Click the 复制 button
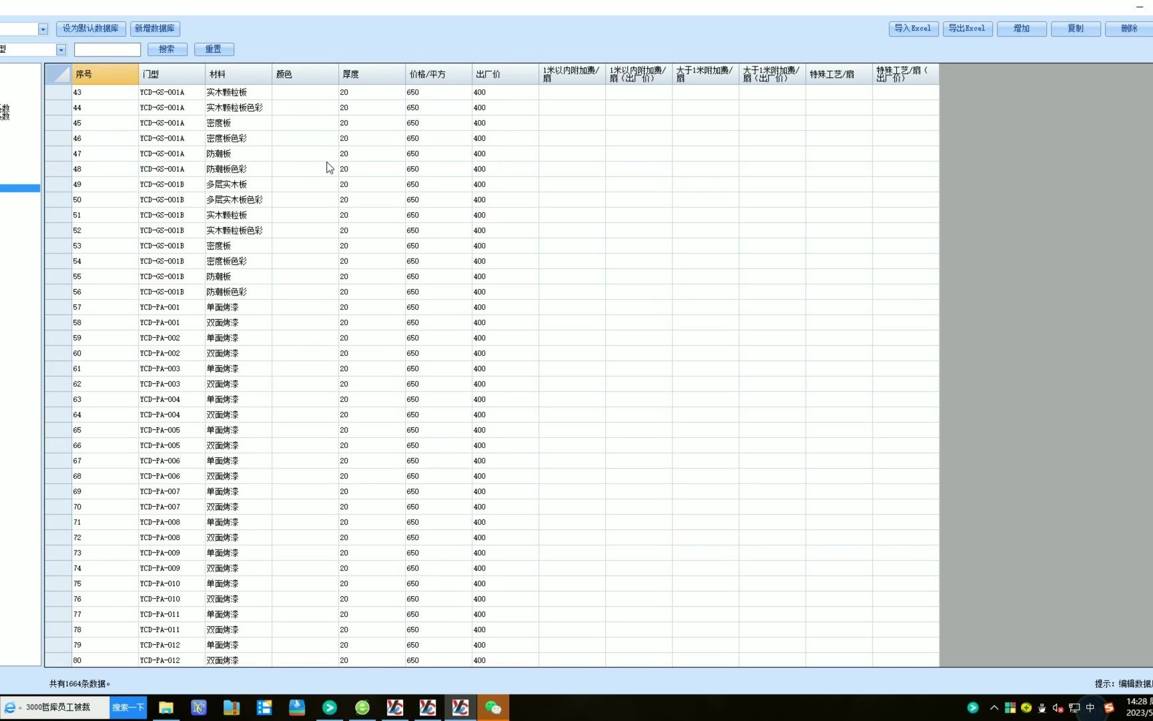The height and width of the screenshot is (721, 1153). tap(1076, 29)
